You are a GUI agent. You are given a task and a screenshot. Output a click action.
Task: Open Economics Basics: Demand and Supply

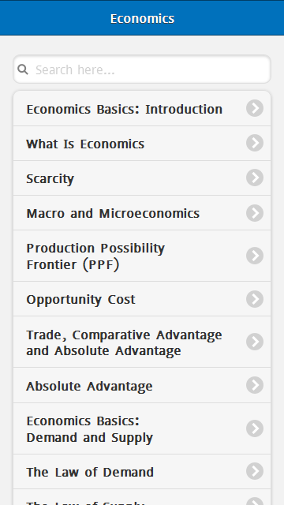(x=142, y=428)
